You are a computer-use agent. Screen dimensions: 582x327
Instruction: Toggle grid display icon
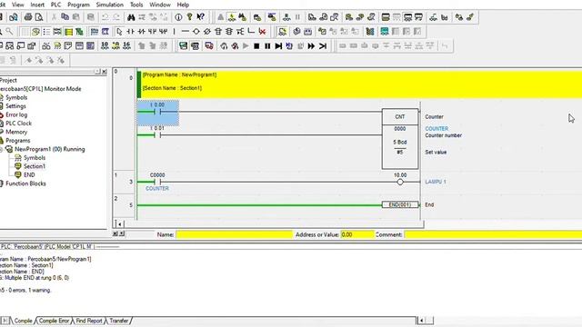[25, 32]
